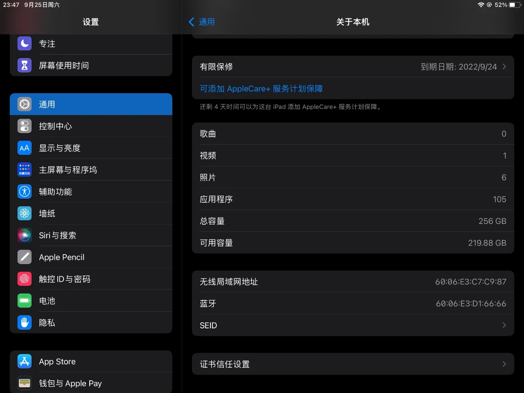Tap the Accessibility figure icon
Viewport: 524px width, 393px height.
click(25, 192)
